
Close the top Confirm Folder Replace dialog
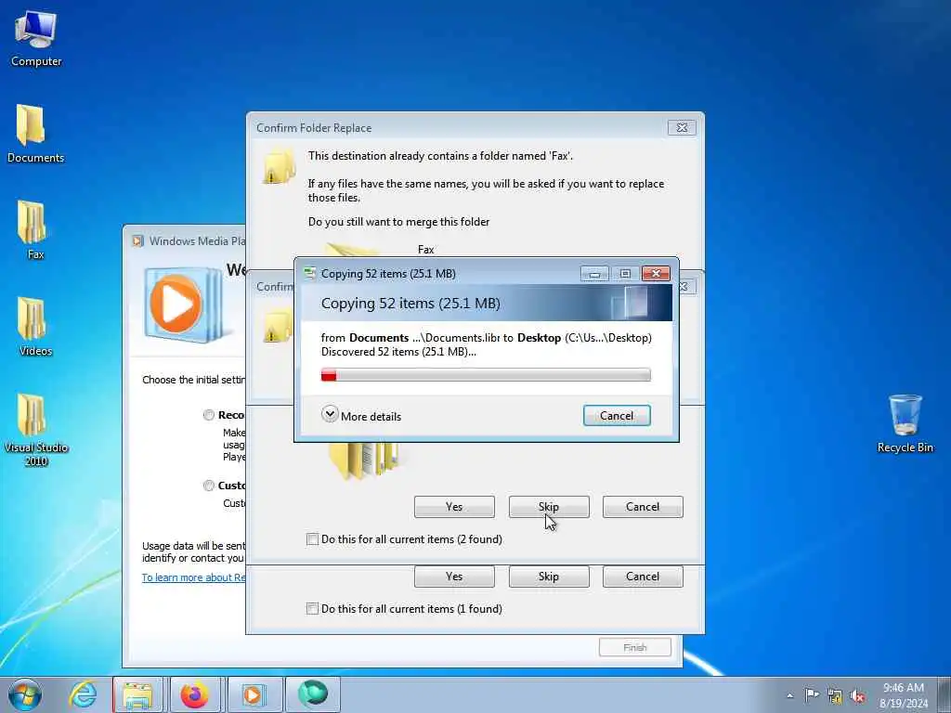pos(682,127)
